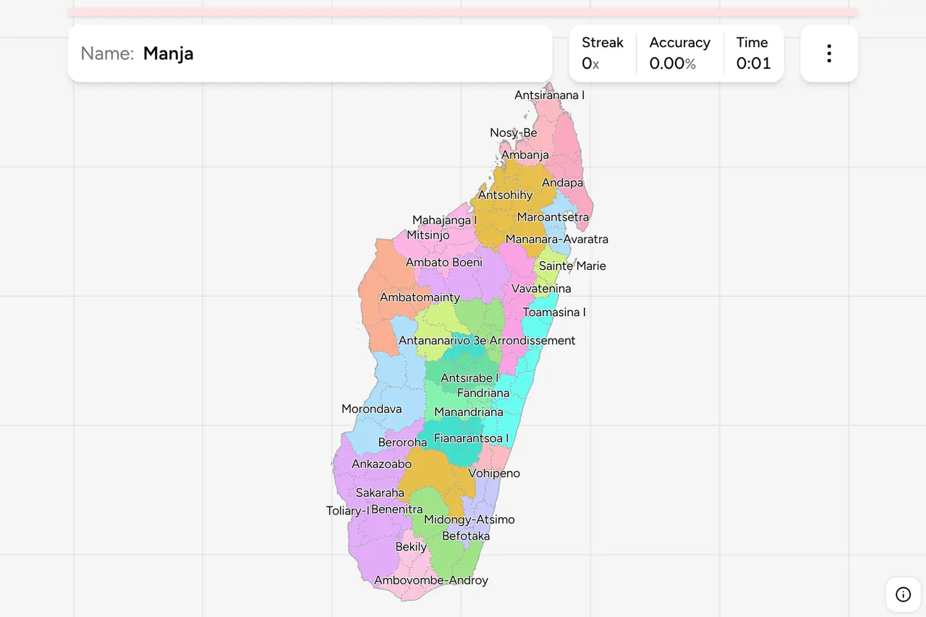Pick the Mananara-Avaratra label
926x617 pixels.
tap(557, 239)
